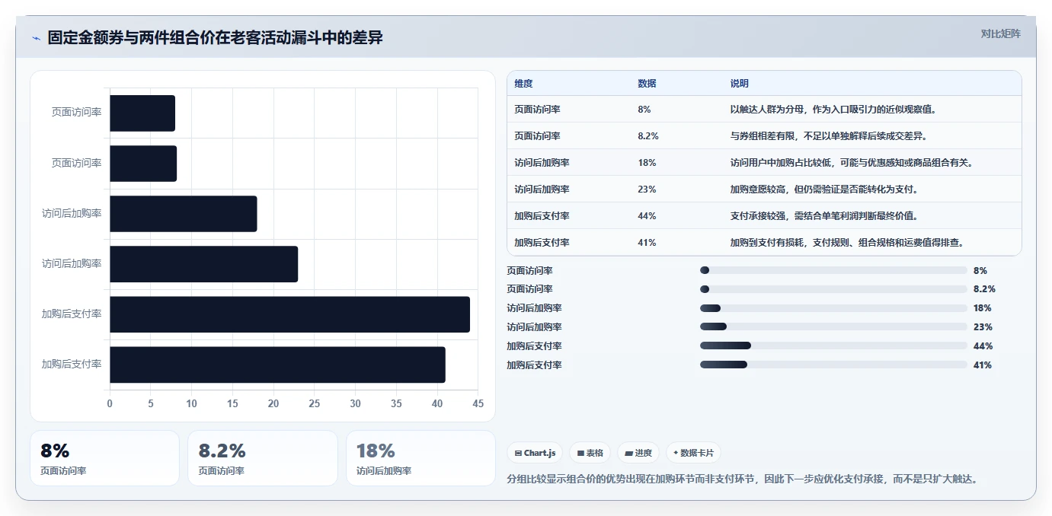1052x516 pixels.
Task: Select the 进度 chip
Action: coord(638,453)
